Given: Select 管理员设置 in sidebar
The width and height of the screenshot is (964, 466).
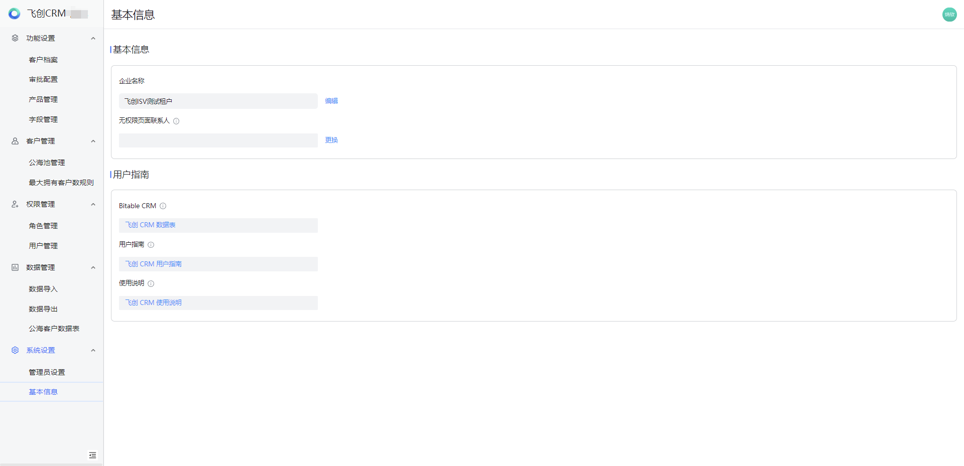Looking at the screenshot, I should click(x=47, y=372).
